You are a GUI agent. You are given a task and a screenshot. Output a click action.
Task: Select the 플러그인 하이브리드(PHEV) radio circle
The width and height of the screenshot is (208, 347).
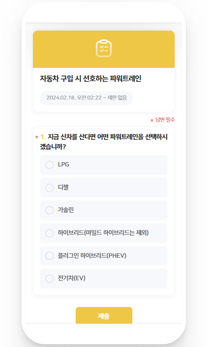(50, 256)
